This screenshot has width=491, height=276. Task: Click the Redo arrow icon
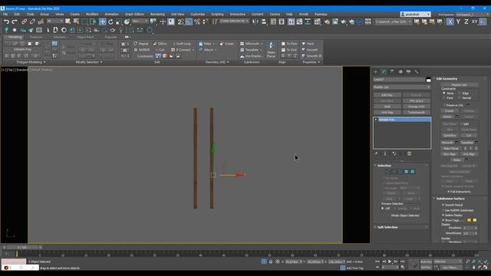[x=15, y=21]
